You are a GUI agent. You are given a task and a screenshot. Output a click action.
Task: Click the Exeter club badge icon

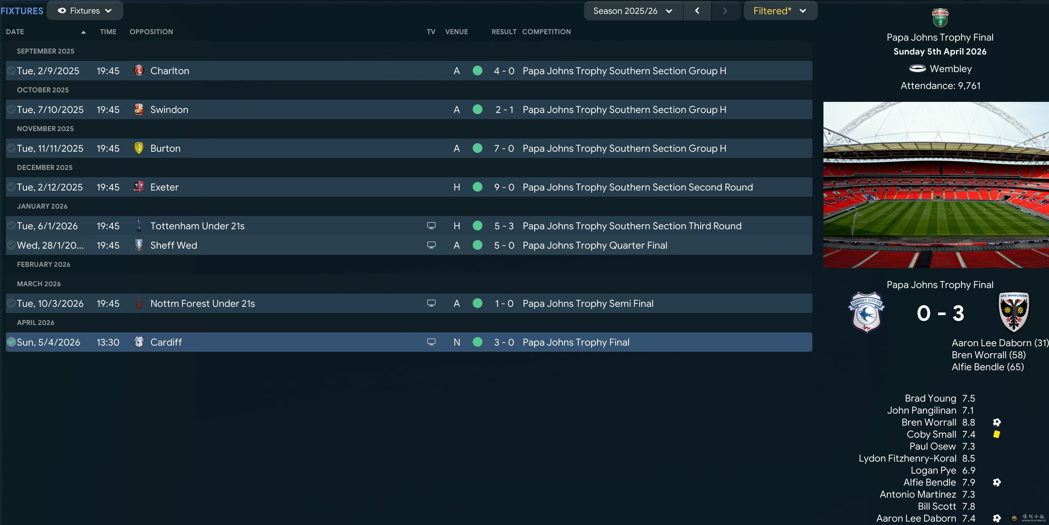pos(139,186)
